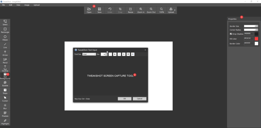The width and height of the screenshot is (261, 128).
Task: Choose the Bubble callout tool
Action: point(5,84)
